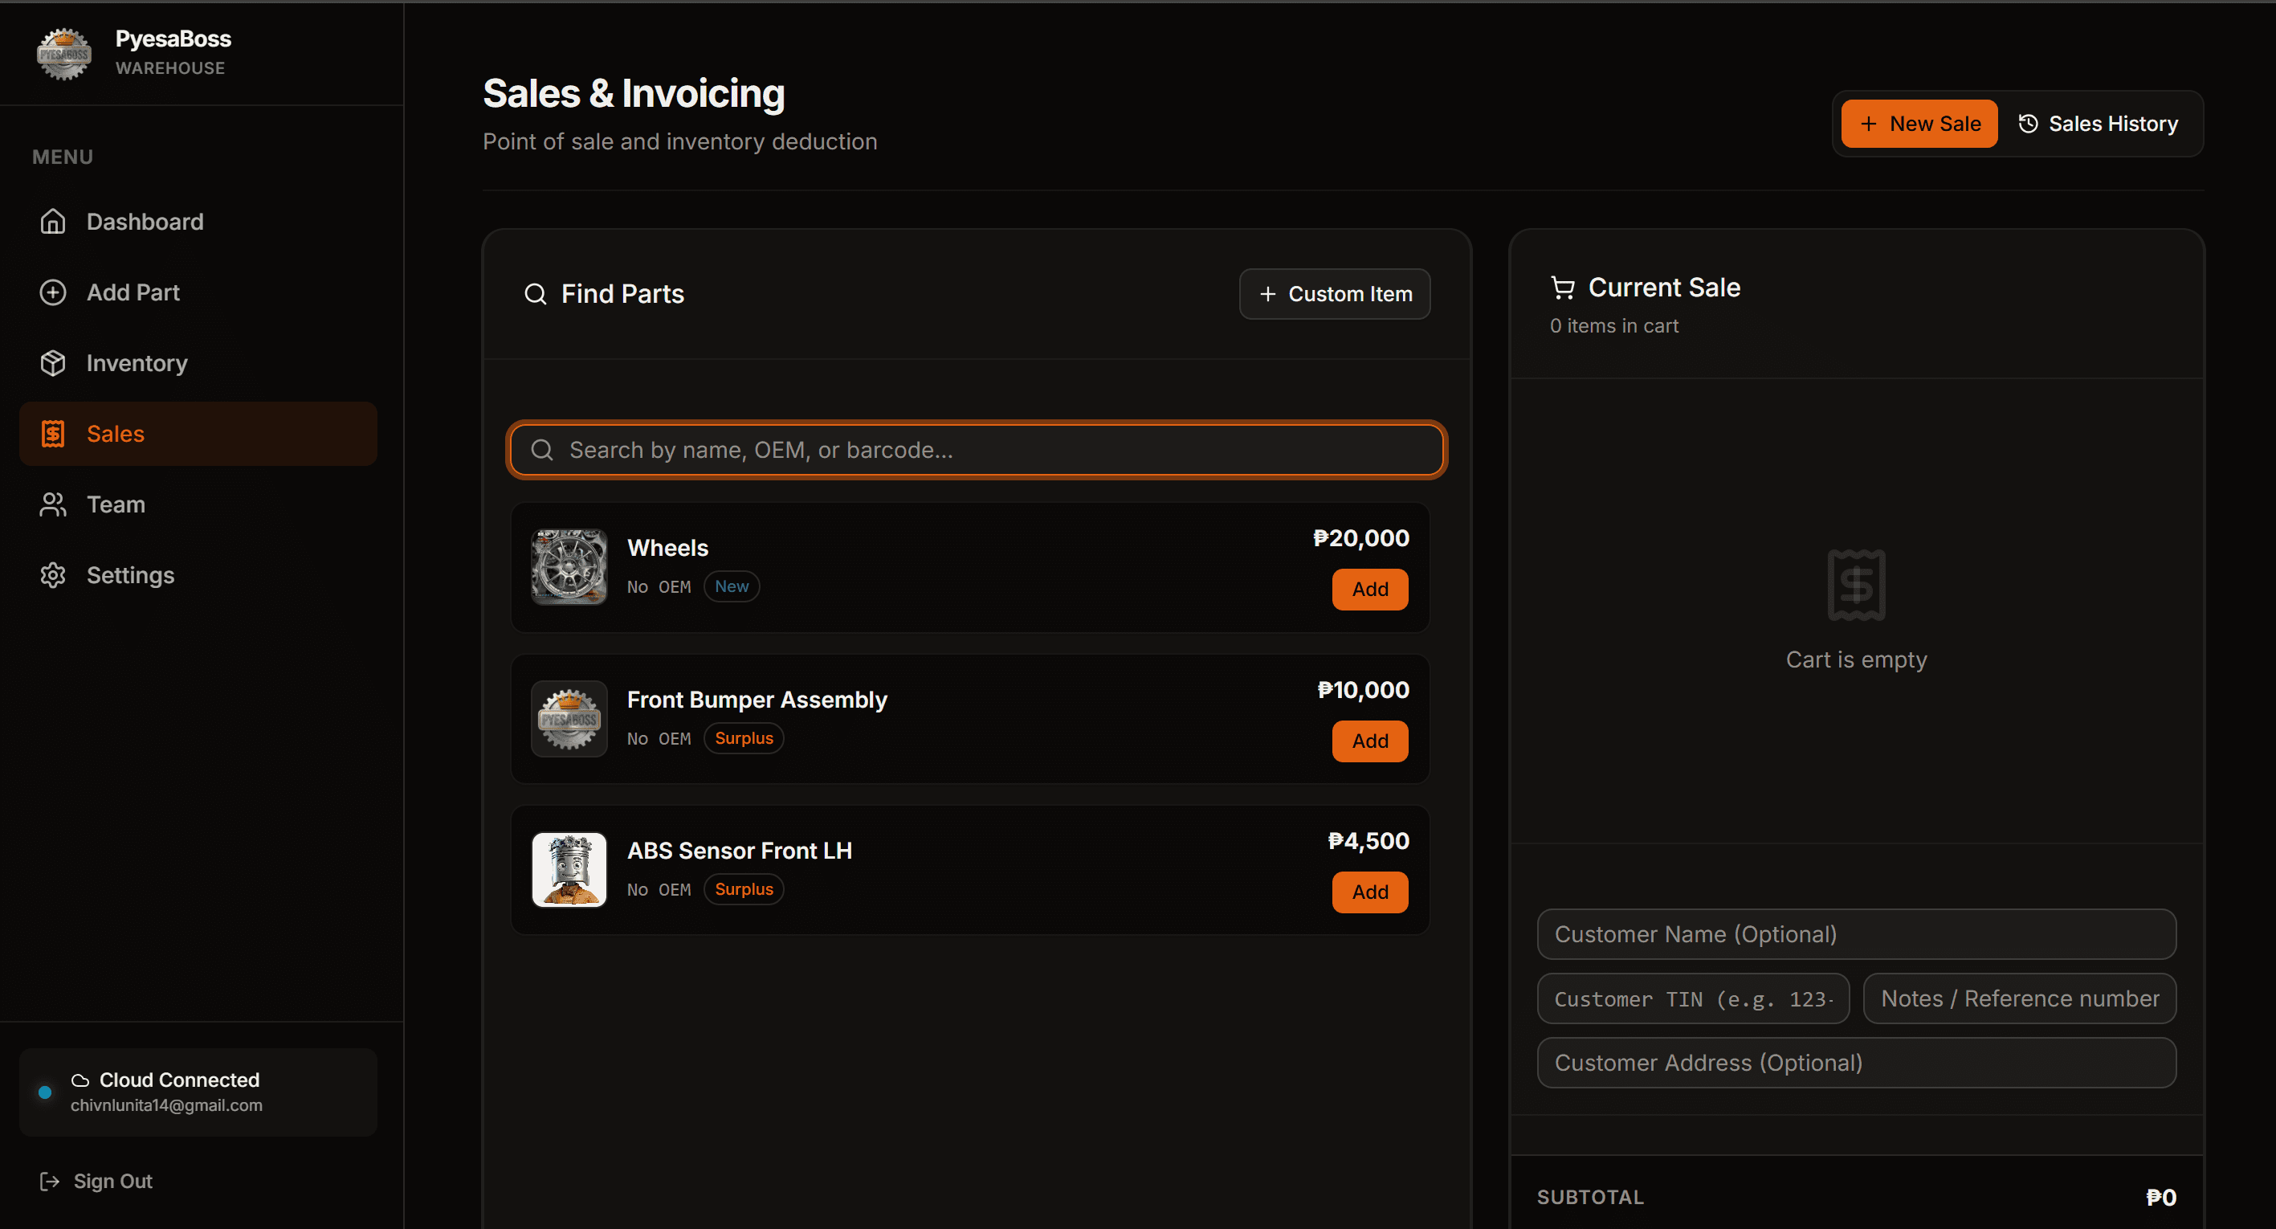Click the Wheels product thumbnail
Image resolution: width=2276 pixels, height=1229 pixels.
569,567
